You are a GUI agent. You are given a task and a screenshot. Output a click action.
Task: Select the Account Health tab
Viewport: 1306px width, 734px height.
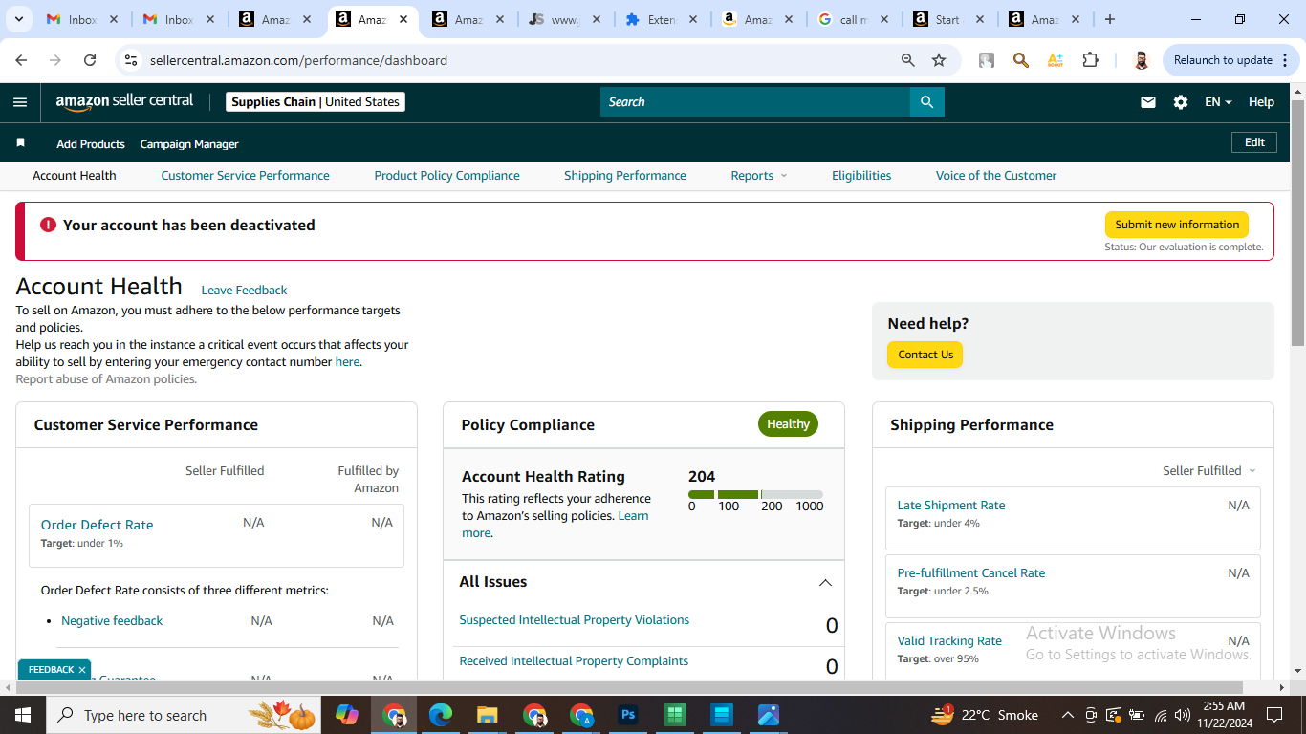75,176
